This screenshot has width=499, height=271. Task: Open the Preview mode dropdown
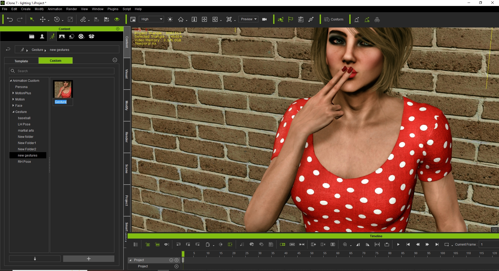tap(248, 19)
